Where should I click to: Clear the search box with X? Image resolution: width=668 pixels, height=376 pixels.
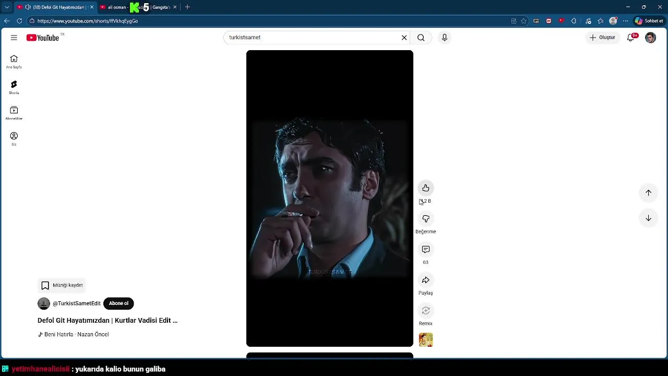coord(404,38)
